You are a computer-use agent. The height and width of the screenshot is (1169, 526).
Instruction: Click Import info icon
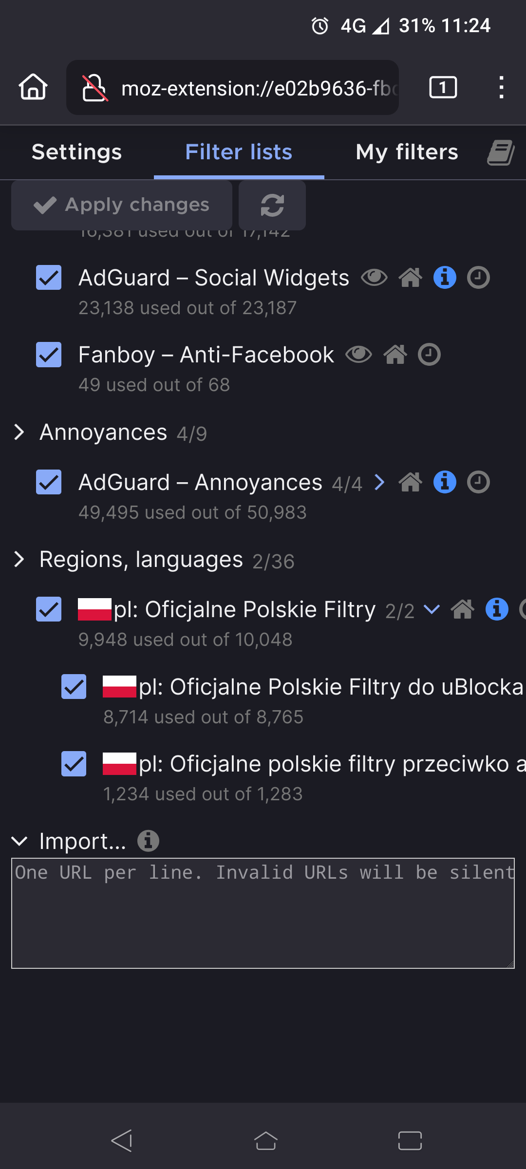[x=148, y=841]
